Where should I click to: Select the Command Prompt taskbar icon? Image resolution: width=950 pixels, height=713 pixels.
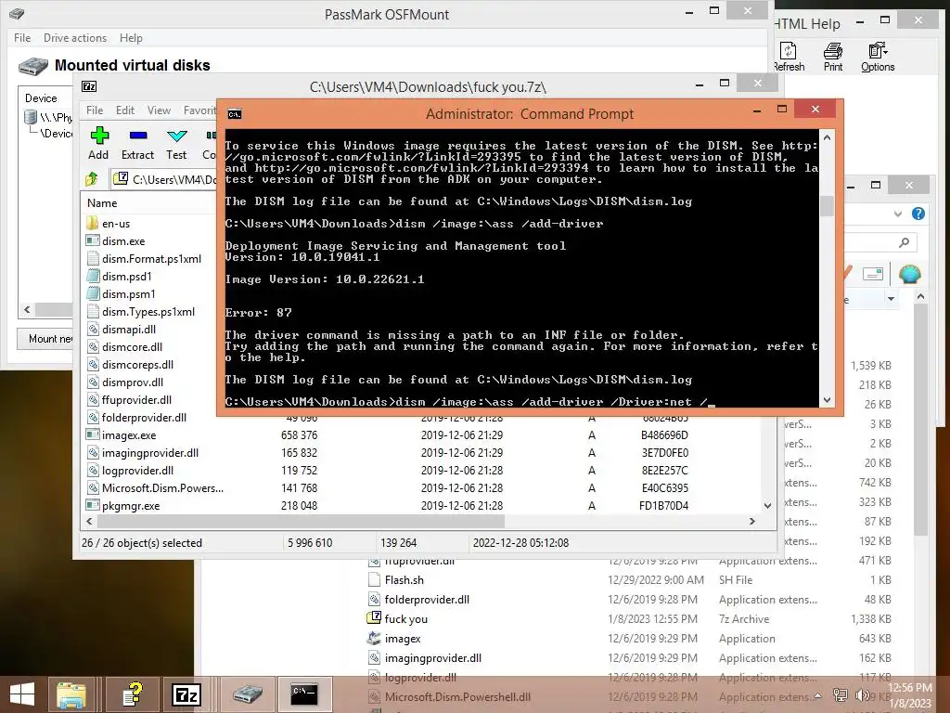click(304, 694)
